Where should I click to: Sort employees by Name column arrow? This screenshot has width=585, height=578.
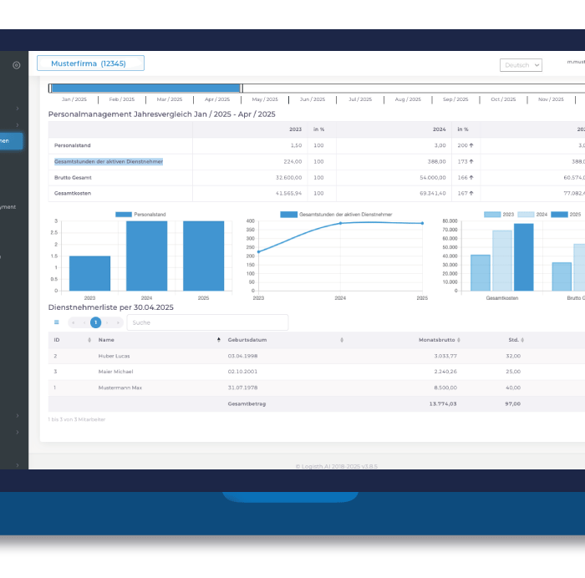[219, 341]
